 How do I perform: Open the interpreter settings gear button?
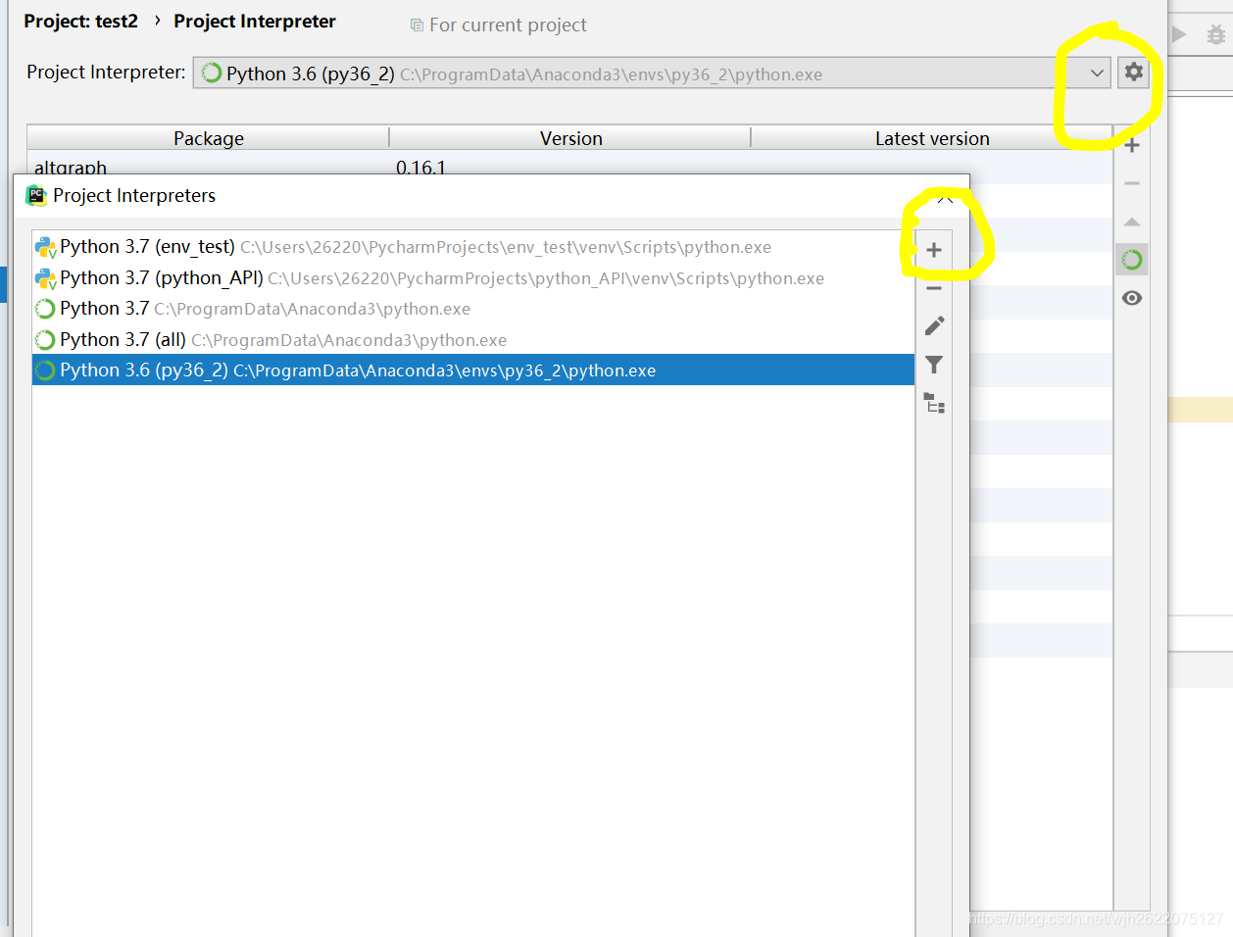pyautogui.click(x=1133, y=73)
